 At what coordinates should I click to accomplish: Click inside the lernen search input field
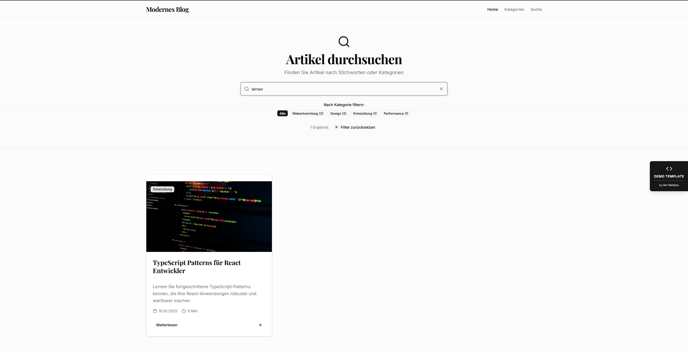(x=323, y=89)
